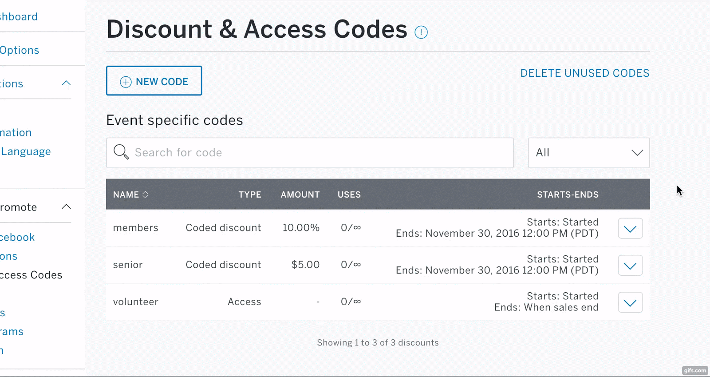Open the Options sidebar link
Image resolution: width=710 pixels, height=377 pixels.
[20, 50]
